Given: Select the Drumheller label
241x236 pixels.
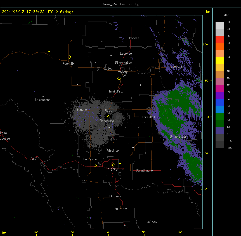Looking at the screenshot, I should tap(178, 136).
